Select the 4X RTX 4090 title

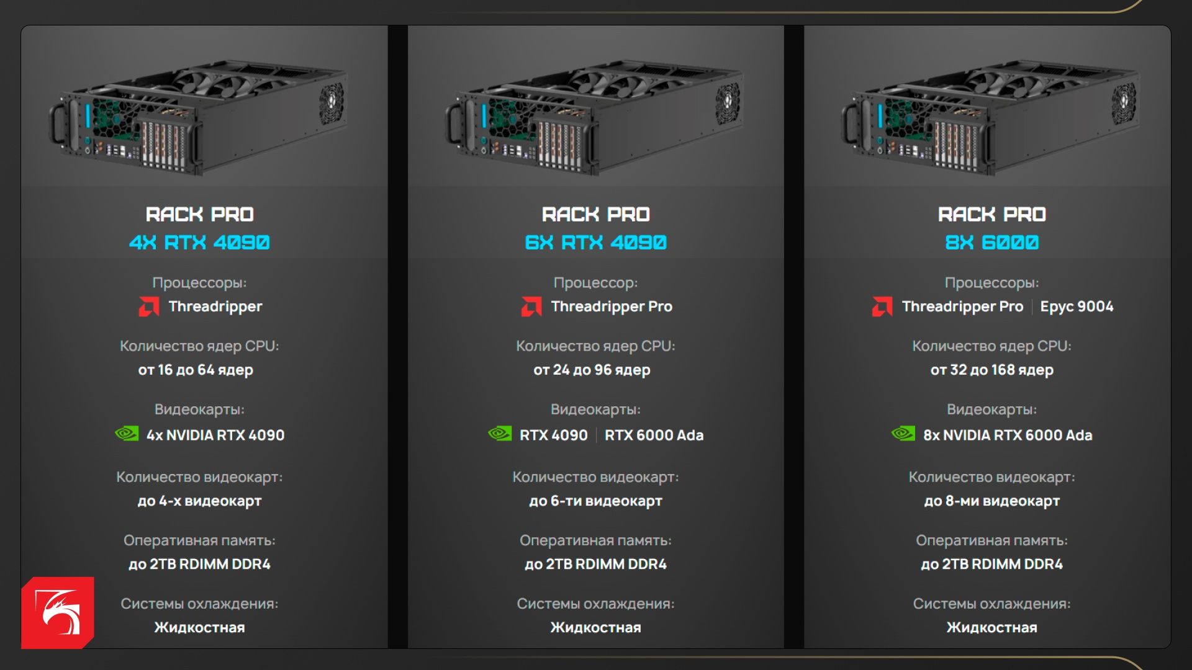click(199, 242)
